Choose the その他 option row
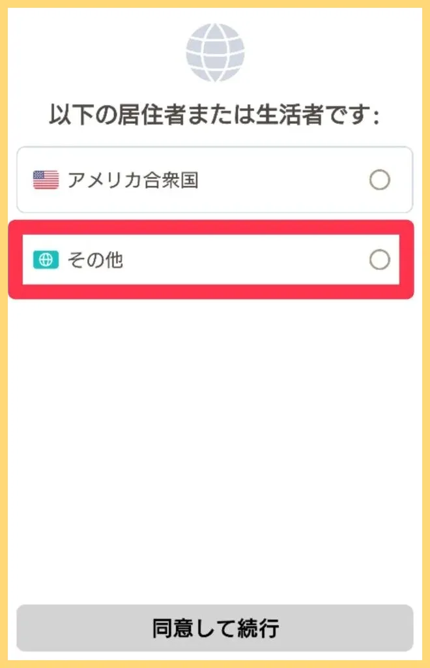 point(215,260)
